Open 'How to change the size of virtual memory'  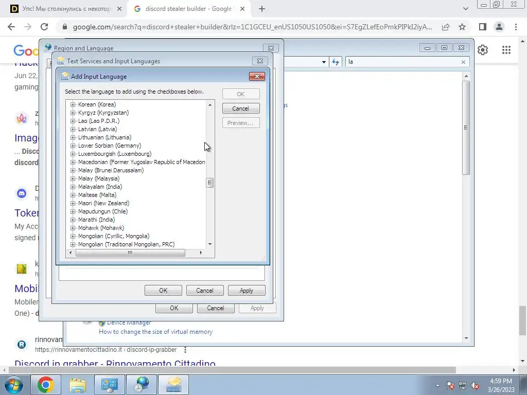point(155,332)
